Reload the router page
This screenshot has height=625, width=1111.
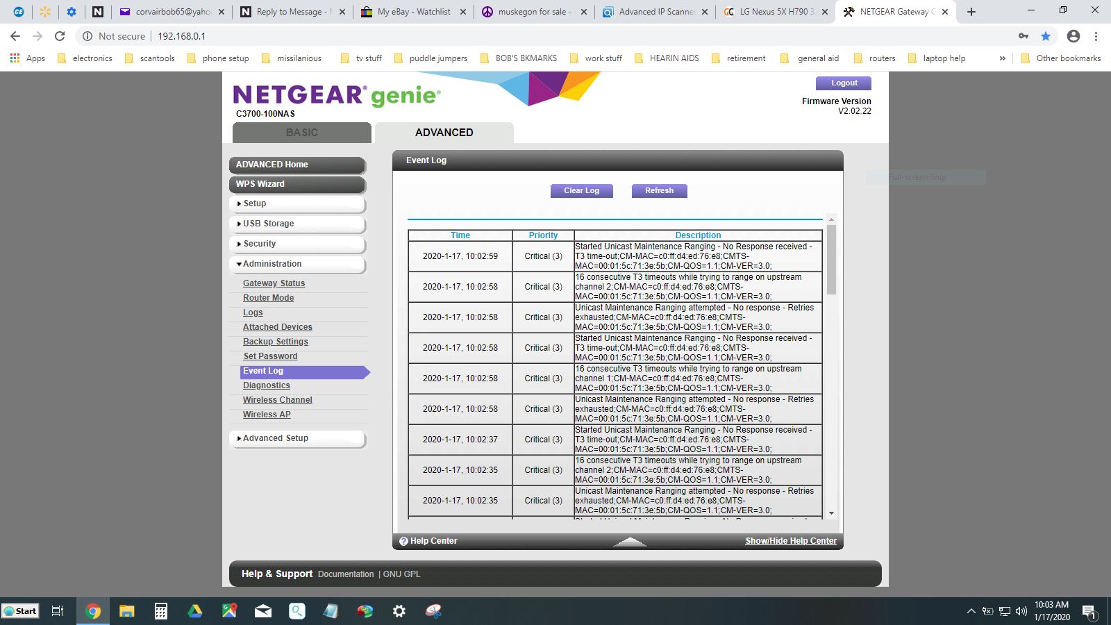(x=60, y=36)
